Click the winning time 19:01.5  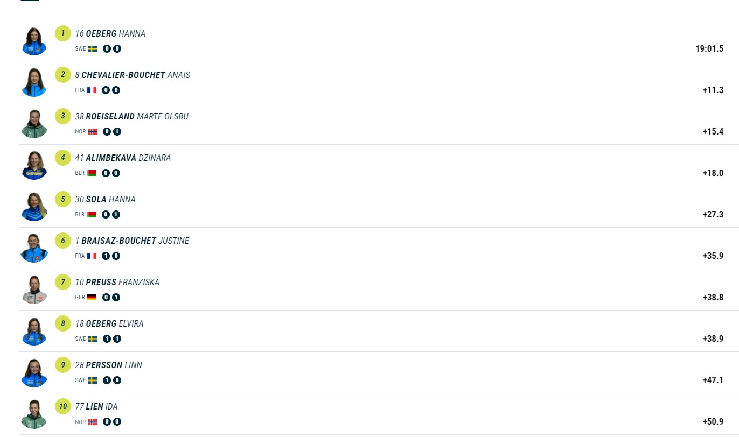(x=709, y=48)
